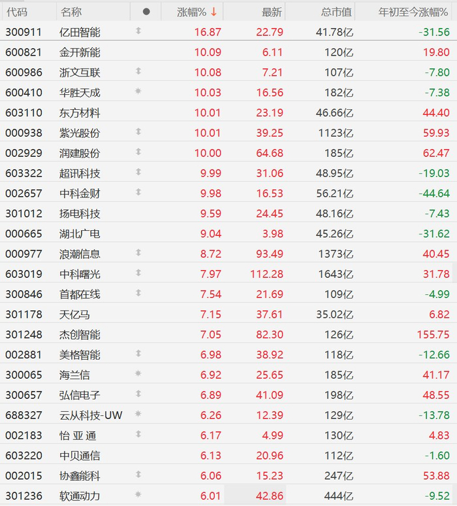457x506 pixels.
Task: Click the 怡 亚 通 stock name
Action: (x=78, y=435)
